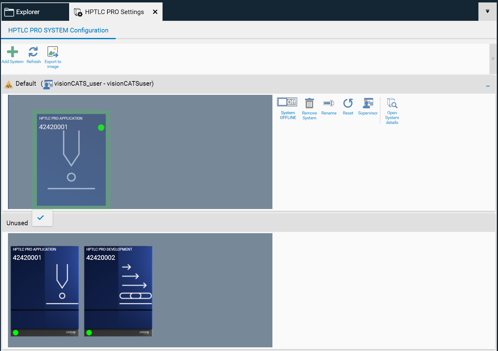
Task: Select unused HPTLC PRO APPLICATION 42420001 module
Action: (x=45, y=291)
